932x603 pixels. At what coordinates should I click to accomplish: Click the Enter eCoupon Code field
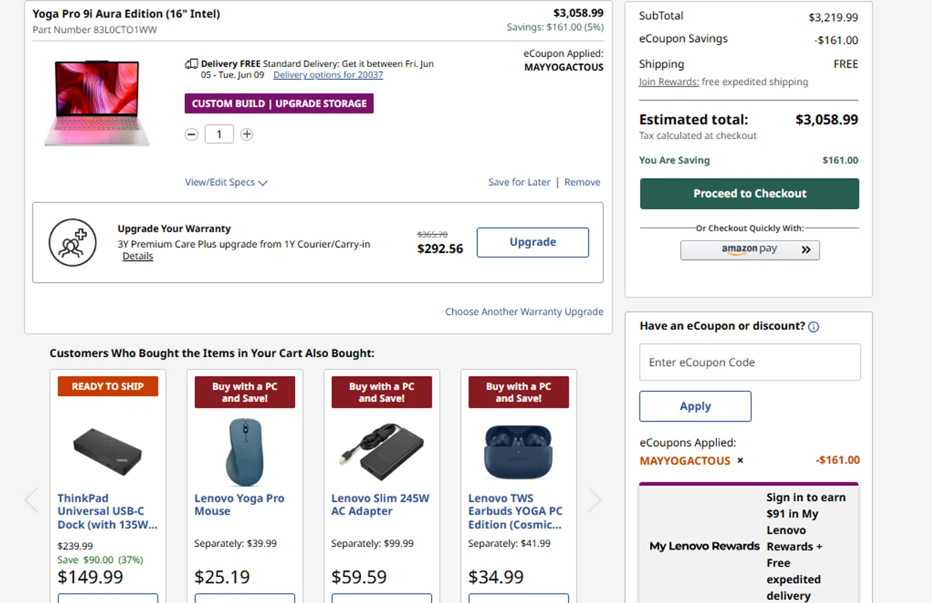point(750,362)
